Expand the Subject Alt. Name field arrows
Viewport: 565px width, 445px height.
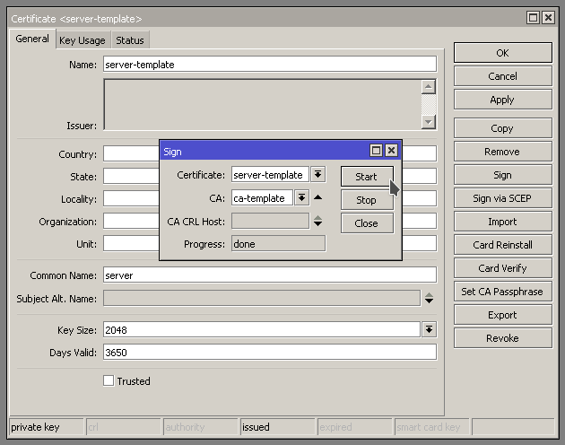pyautogui.click(x=429, y=298)
